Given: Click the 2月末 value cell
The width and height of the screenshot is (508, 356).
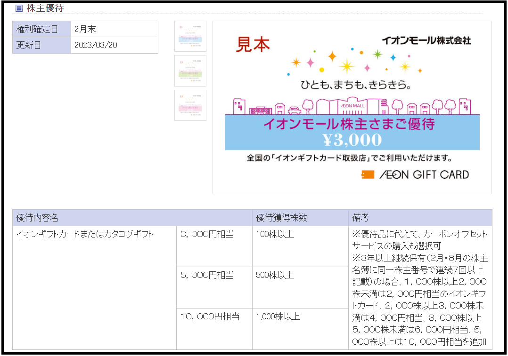Looking at the screenshot, I should (x=115, y=29).
